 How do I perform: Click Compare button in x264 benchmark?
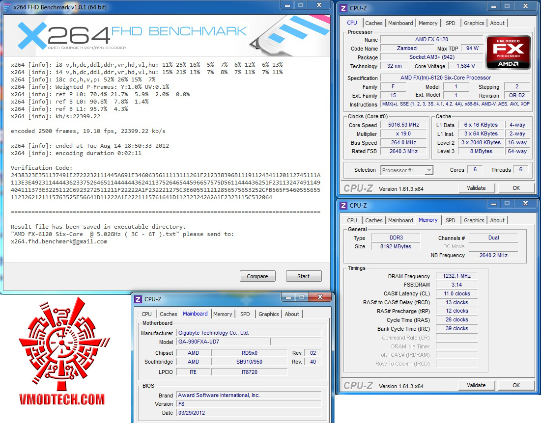(x=257, y=276)
